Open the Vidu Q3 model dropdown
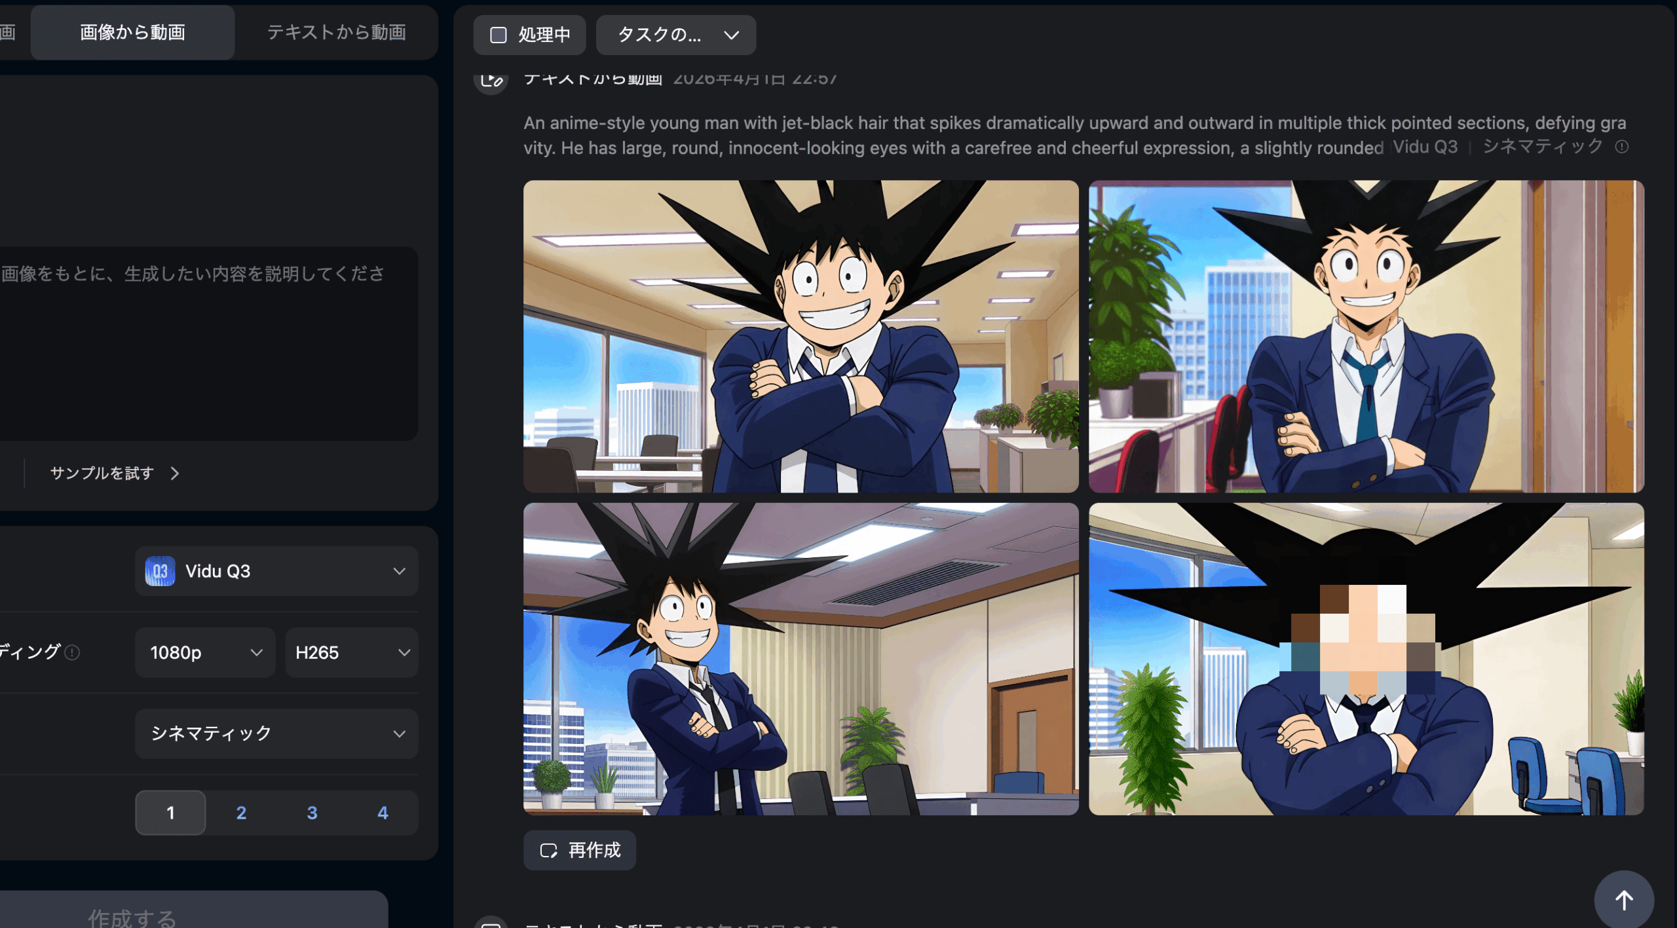This screenshot has height=928, width=1677. coord(276,571)
